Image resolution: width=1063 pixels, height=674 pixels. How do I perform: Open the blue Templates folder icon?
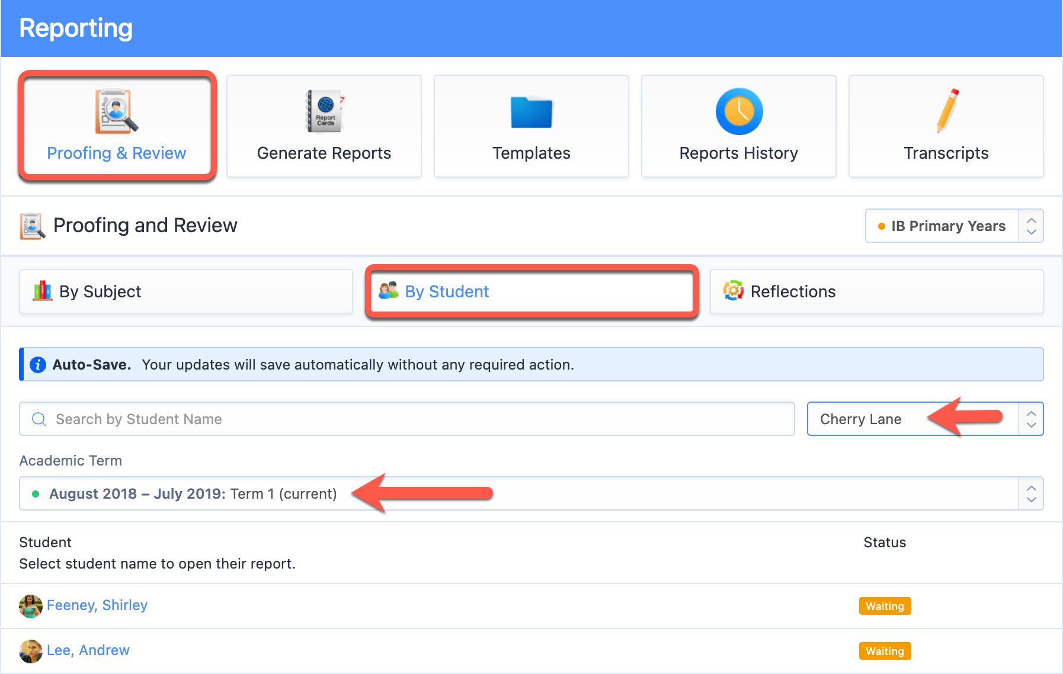pos(531,112)
